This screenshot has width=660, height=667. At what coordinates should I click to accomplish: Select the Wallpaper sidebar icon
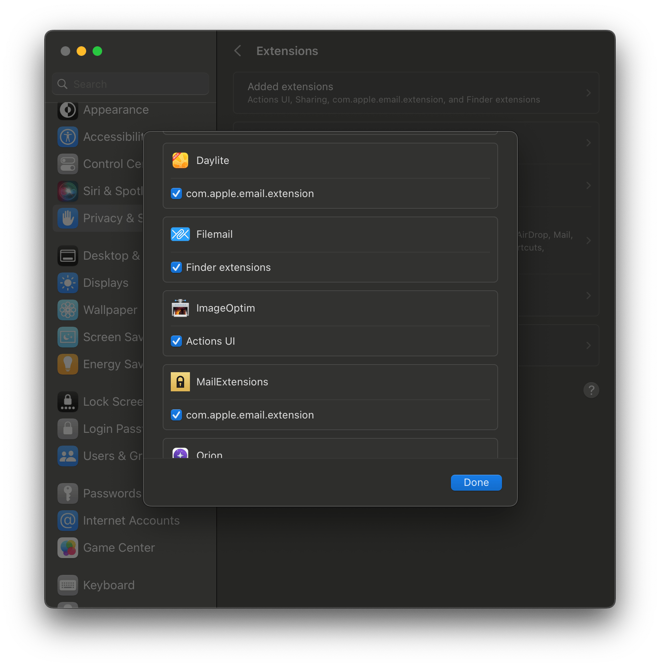[x=68, y=310]
